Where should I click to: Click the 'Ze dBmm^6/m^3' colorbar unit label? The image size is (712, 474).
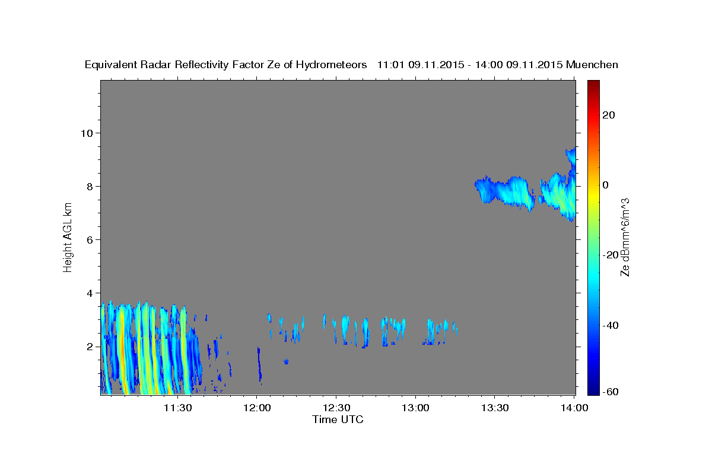(x=625, y=237)
